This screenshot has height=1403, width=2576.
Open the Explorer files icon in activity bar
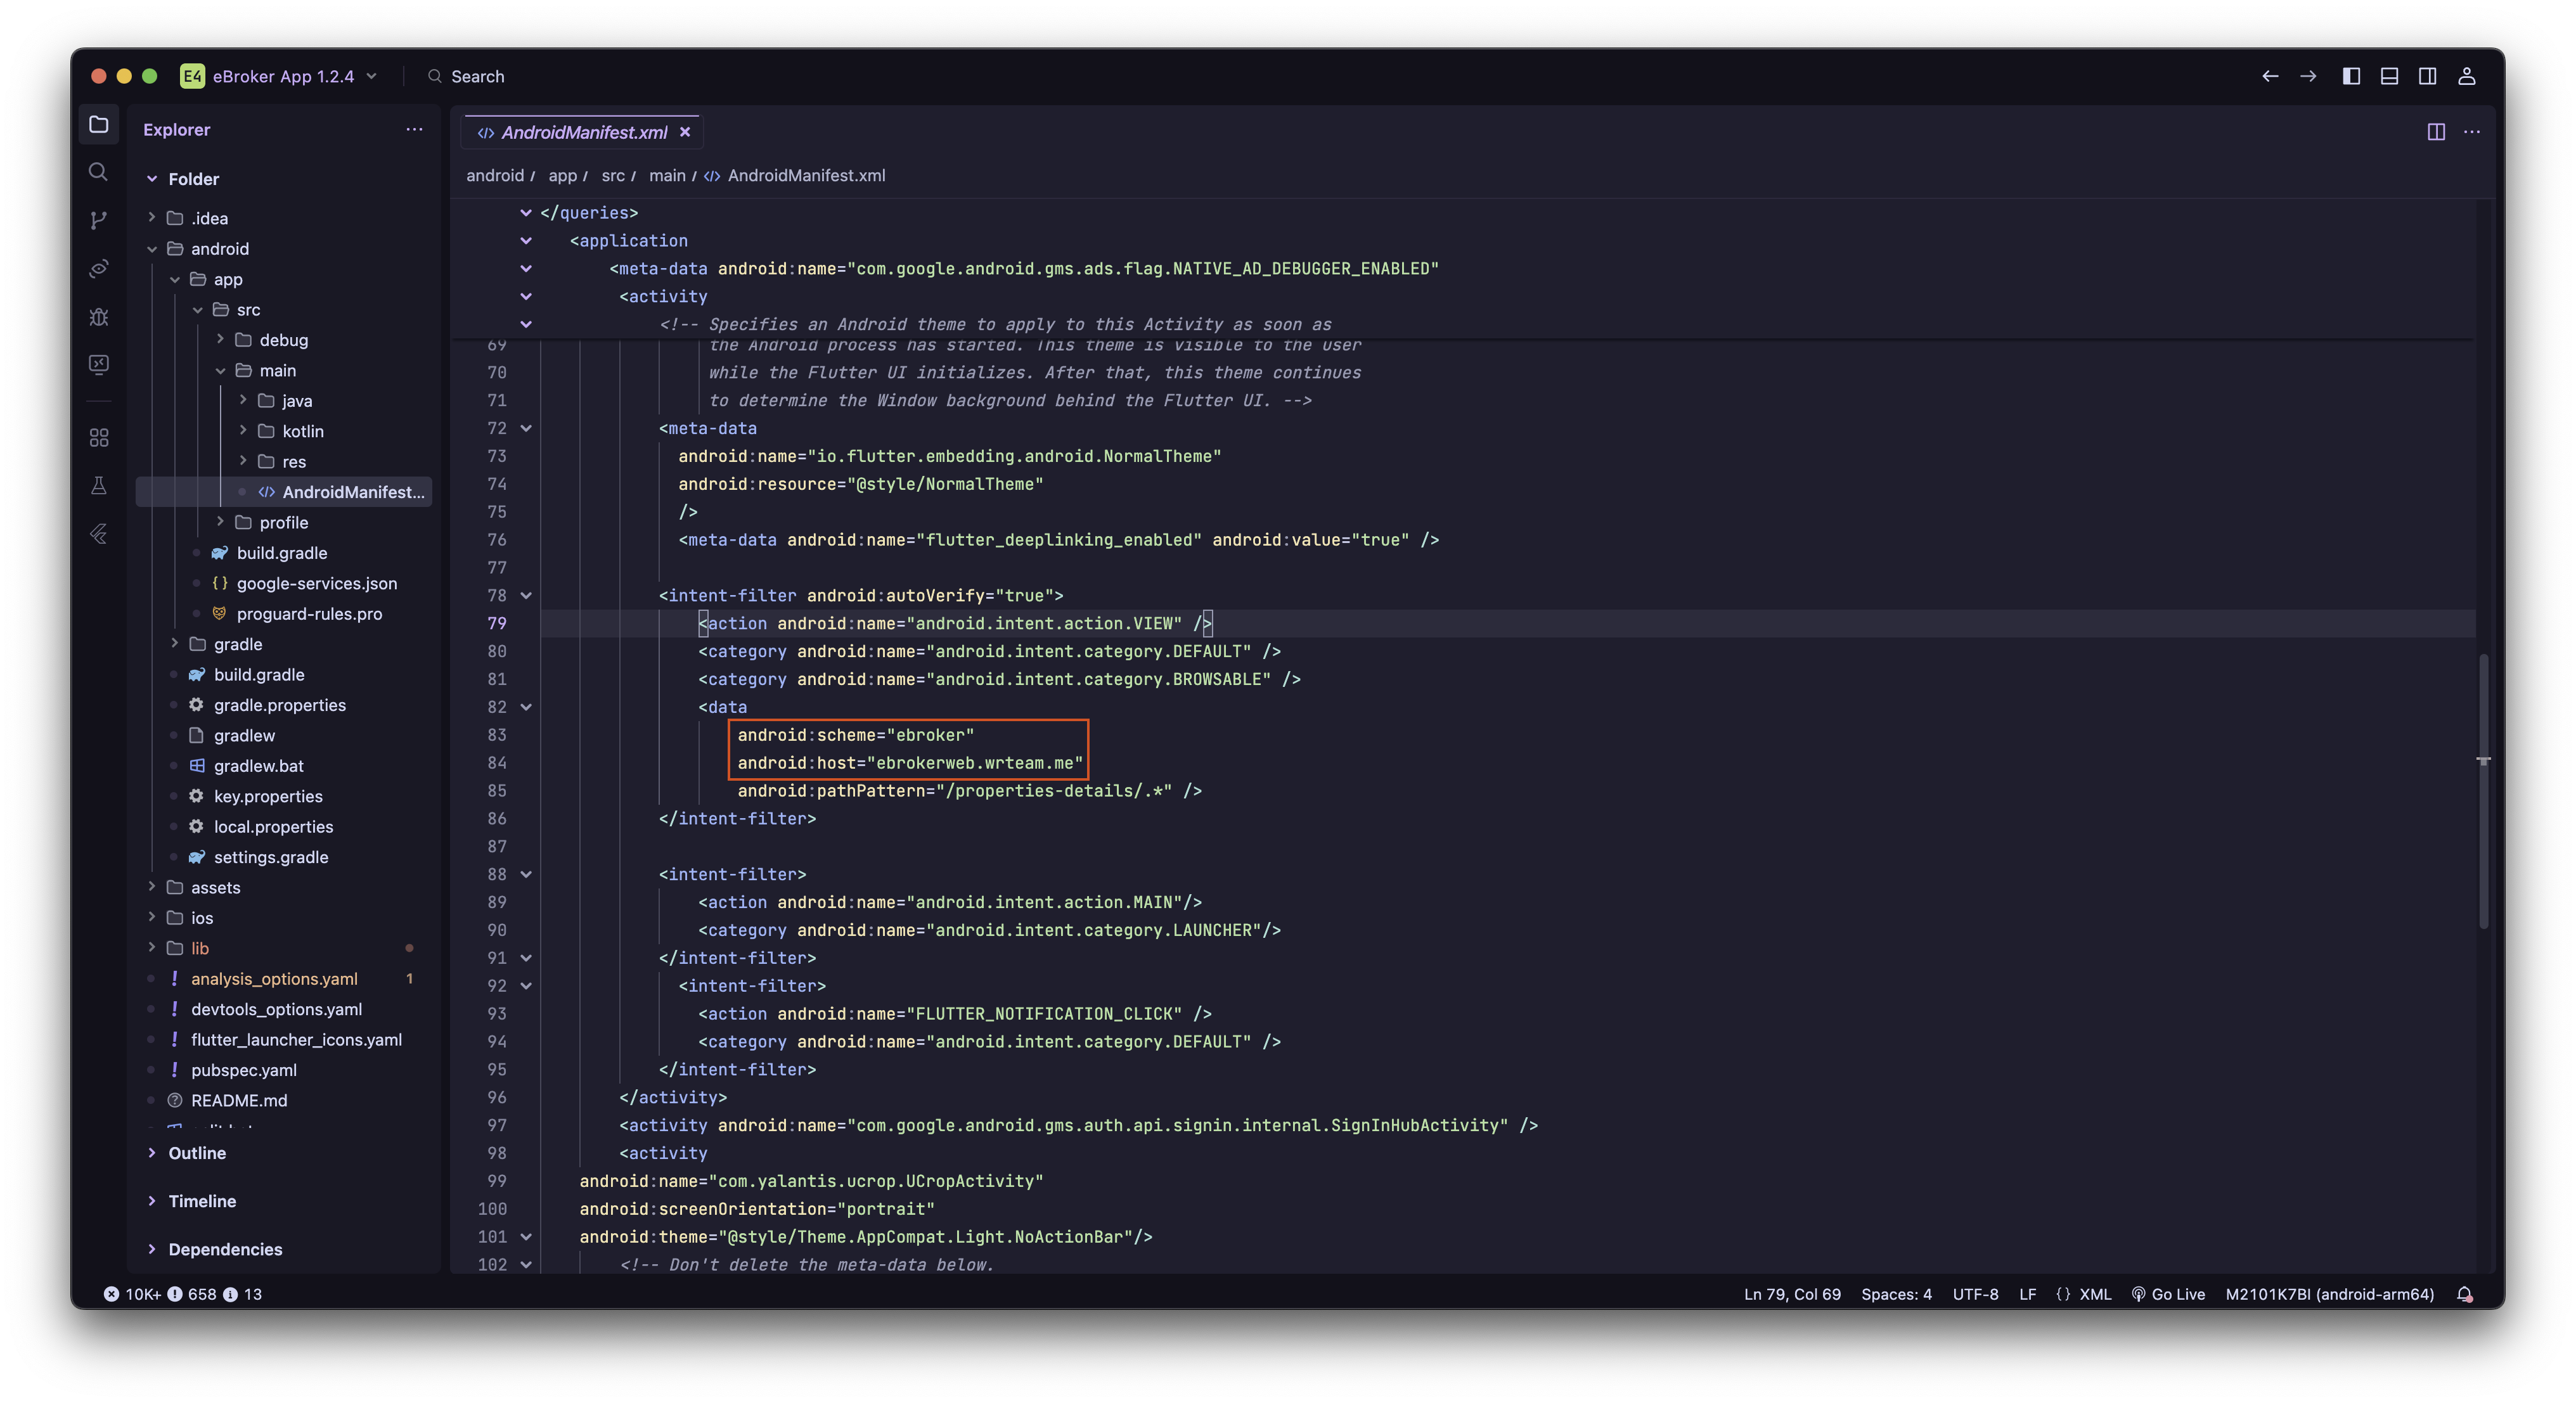coord(98,125)
